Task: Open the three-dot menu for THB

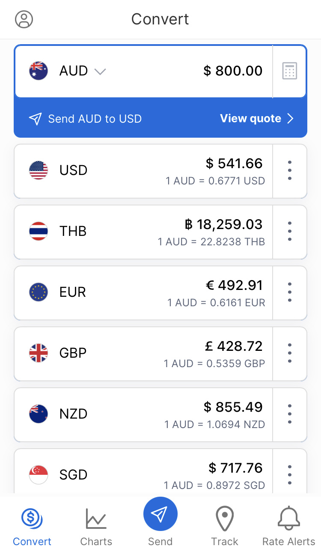Action: click(290, 232)
